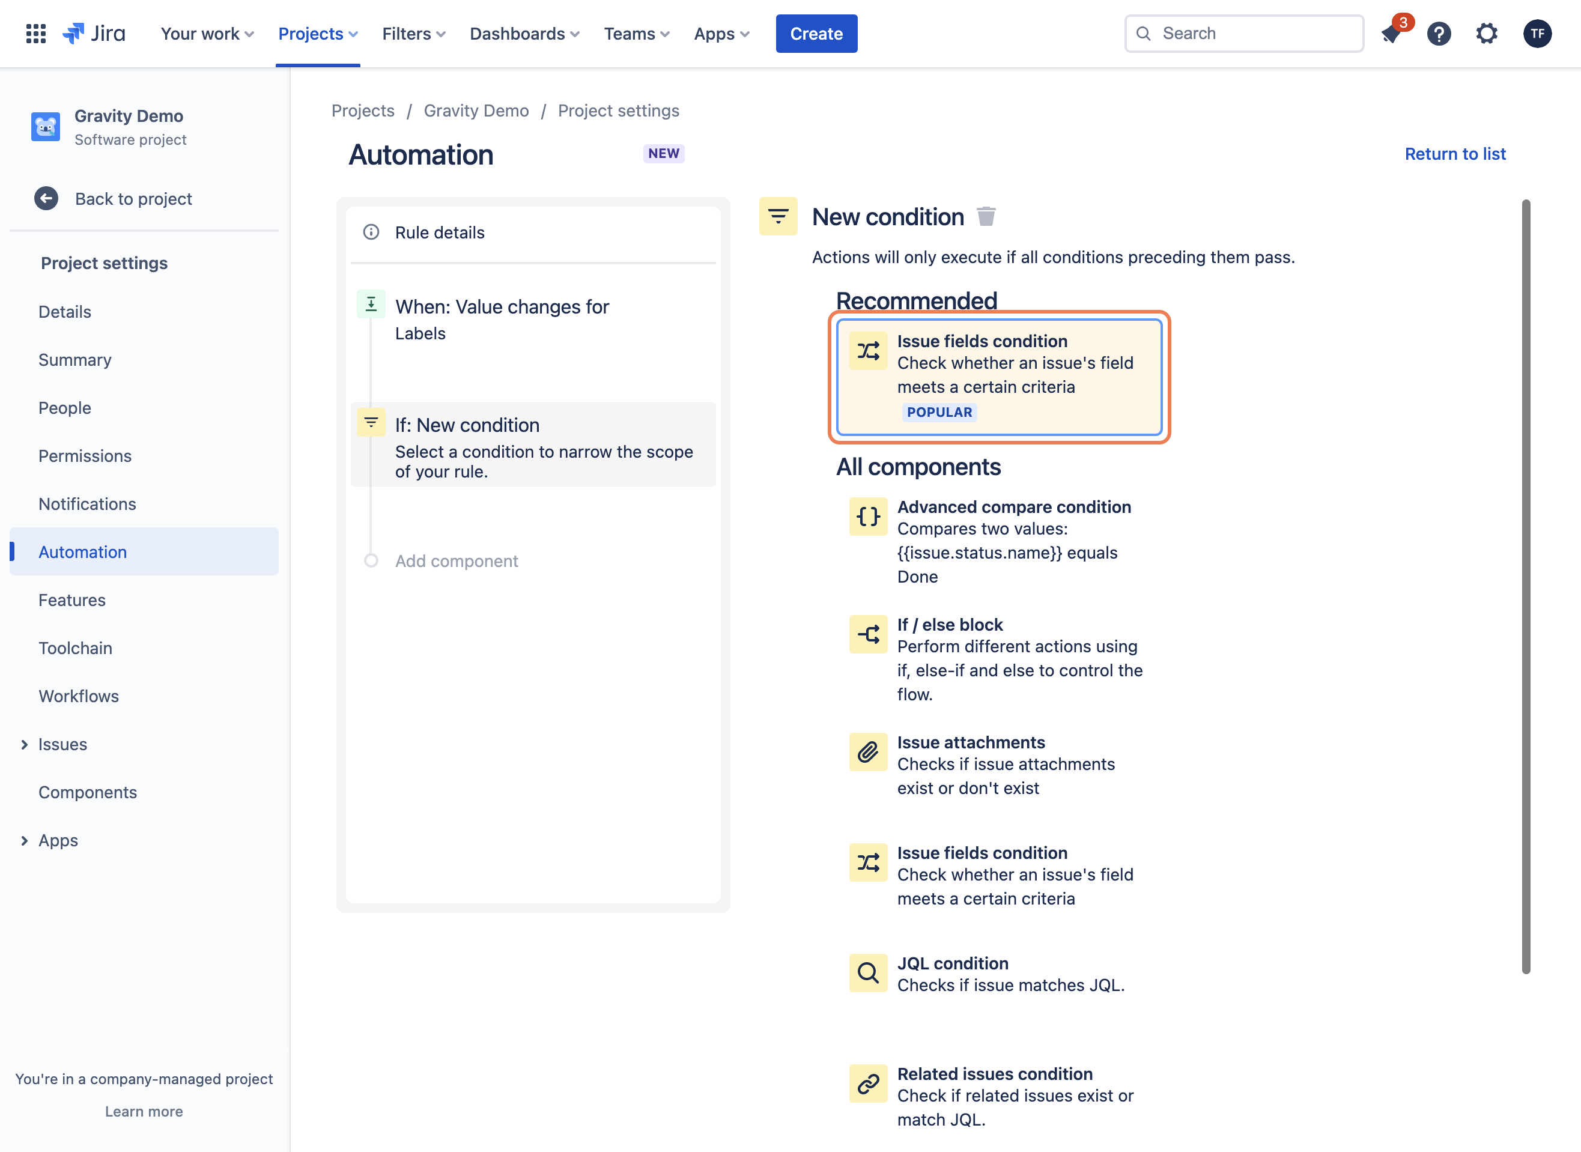Open the TF profile avatar
Image resolution: width=1581 pixels, height=1152 pixels.
[1537, 34]
